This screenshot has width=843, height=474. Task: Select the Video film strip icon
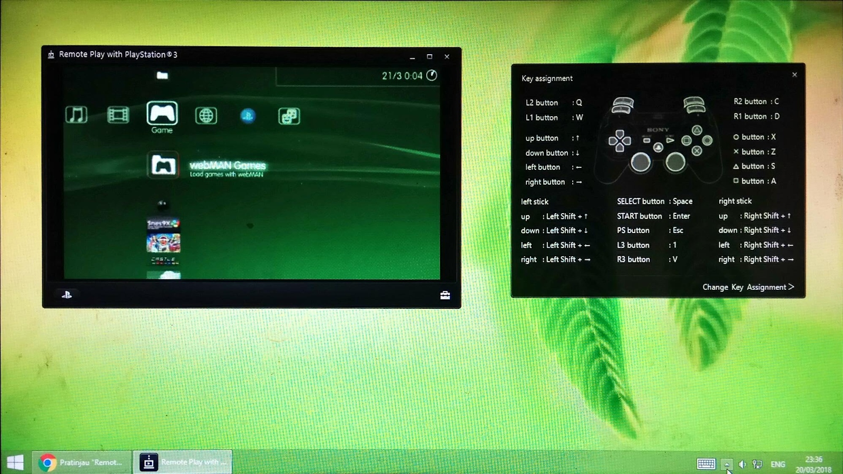point(118,115)
